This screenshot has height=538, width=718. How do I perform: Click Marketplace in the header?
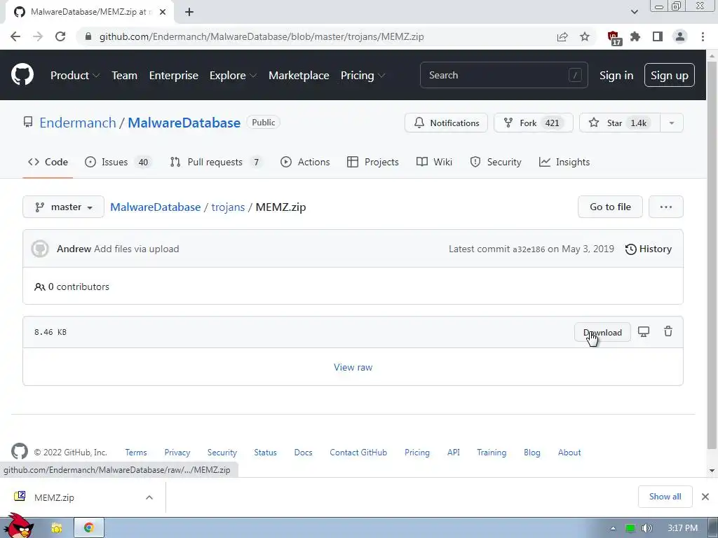click(299, 75)
